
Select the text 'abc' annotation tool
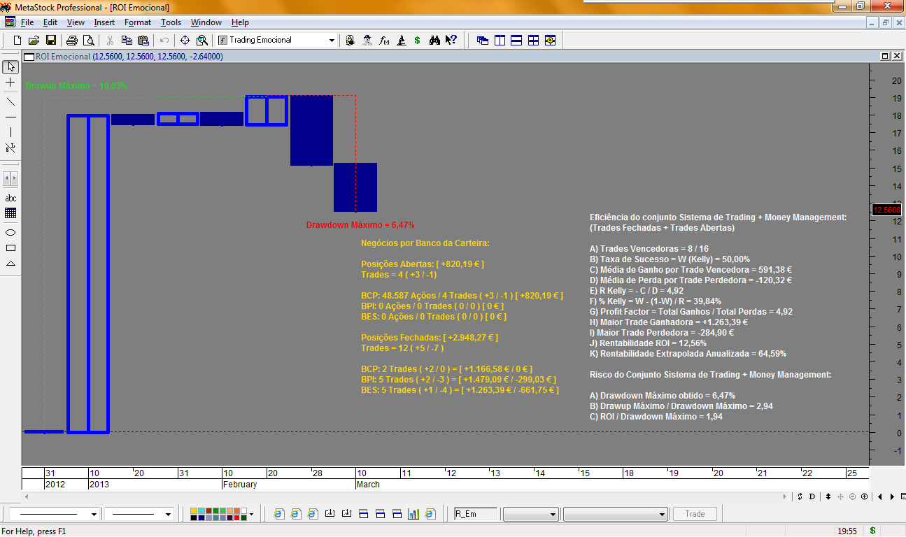[x=10, y=198]
